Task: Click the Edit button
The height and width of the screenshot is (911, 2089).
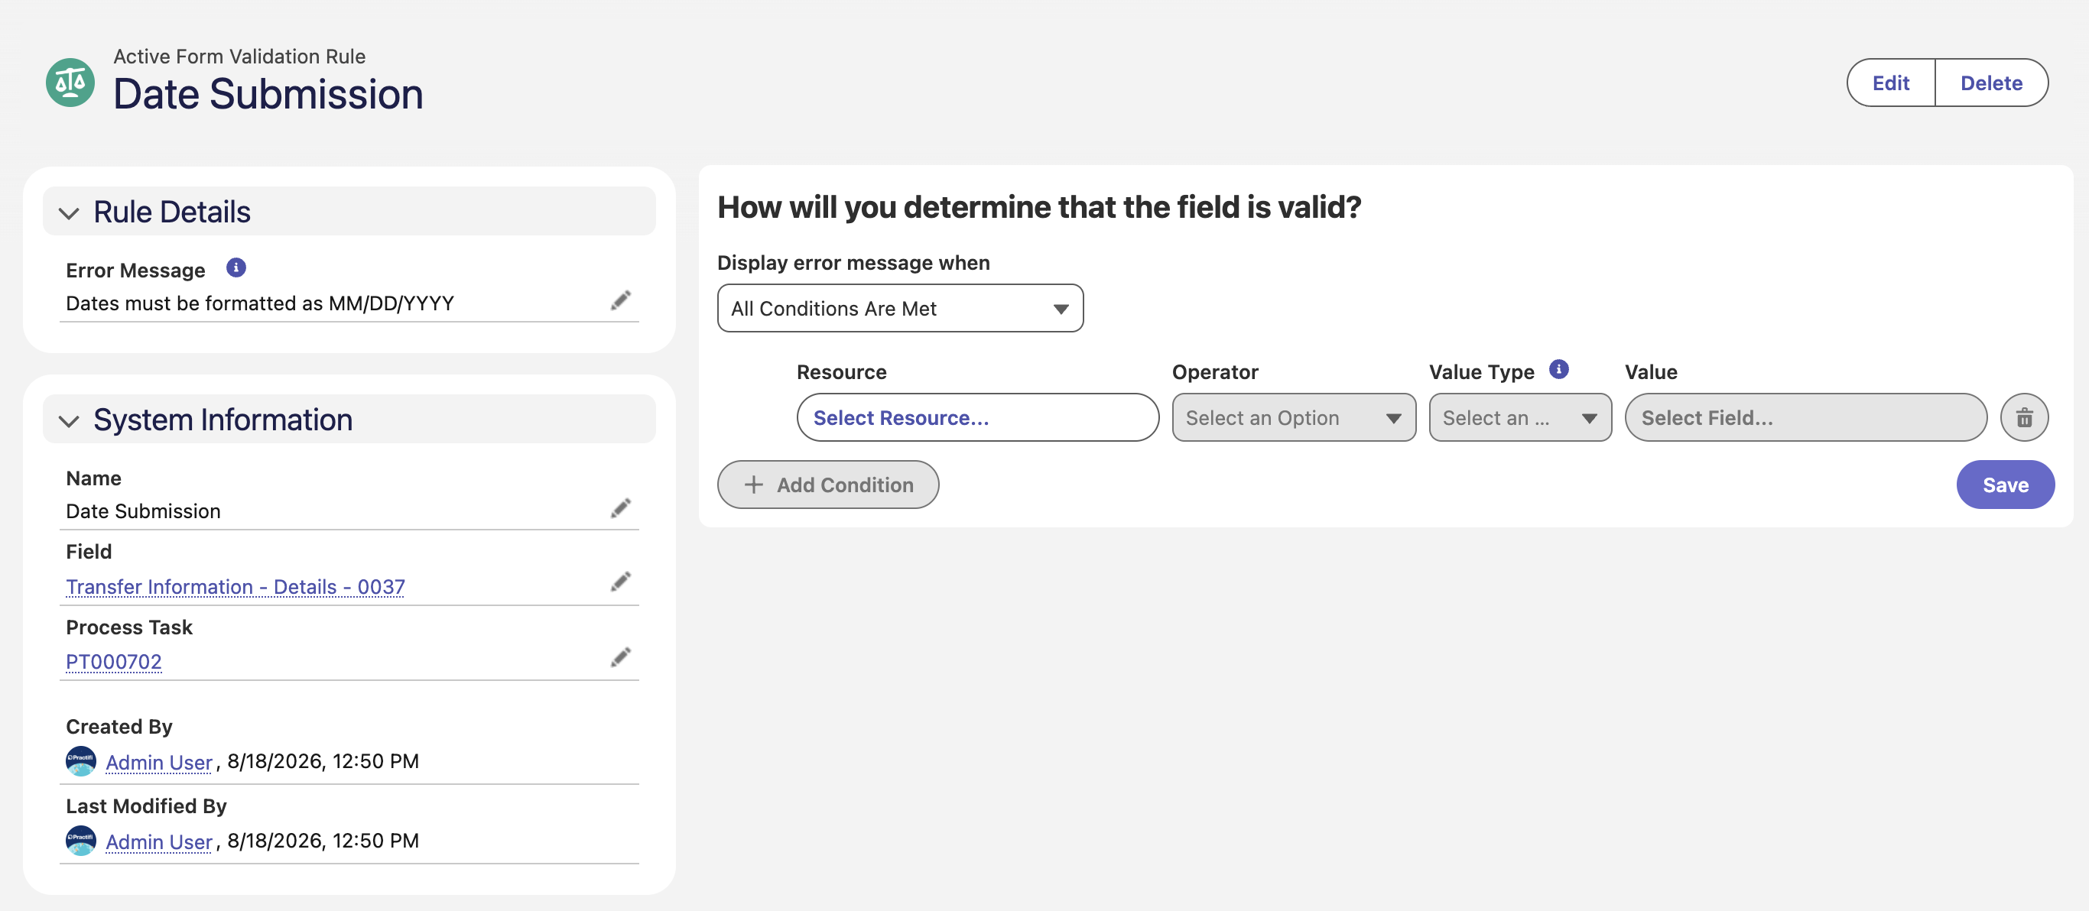Action: coord(1891,83)
